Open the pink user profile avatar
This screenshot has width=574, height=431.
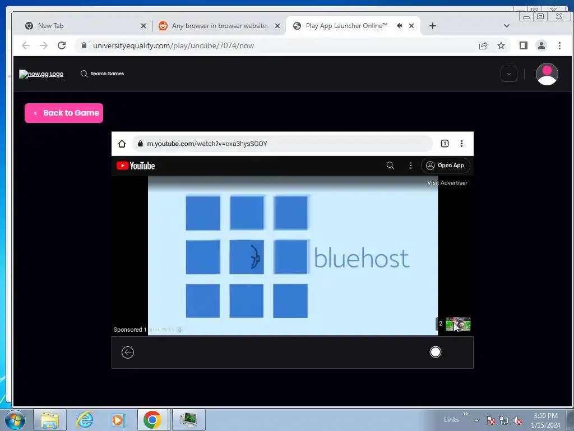click(547, 74)
